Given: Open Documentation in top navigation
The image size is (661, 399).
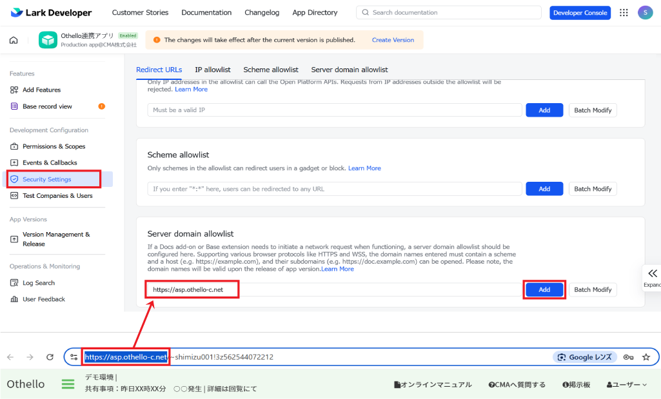Looking at the screenshot, I should point(206,13).
